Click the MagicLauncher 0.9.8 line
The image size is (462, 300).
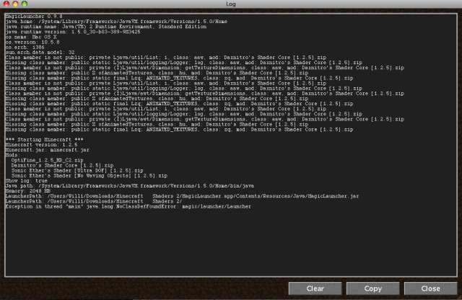coord(29,16)
